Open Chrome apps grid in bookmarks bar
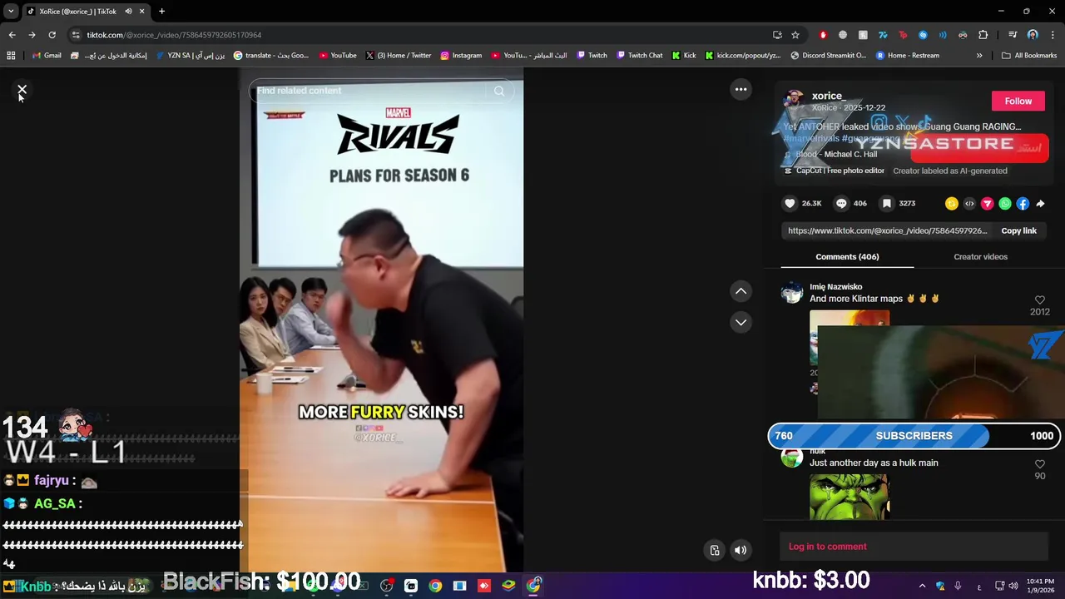 tap(11, 56)
